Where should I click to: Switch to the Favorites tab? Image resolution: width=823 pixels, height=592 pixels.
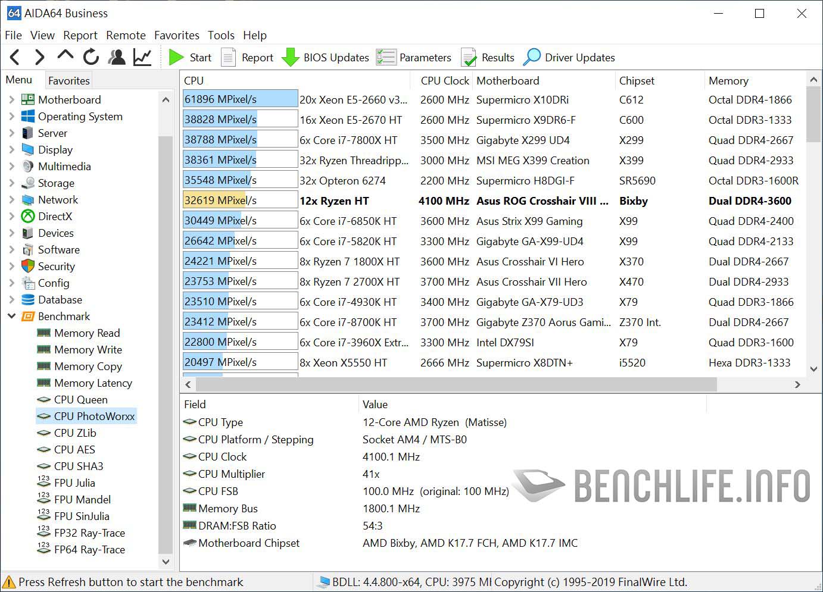[68, 80]
